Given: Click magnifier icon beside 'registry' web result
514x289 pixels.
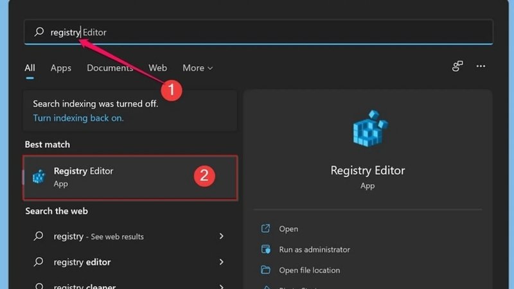Looking at the screenshot, I should pyautogui.click(x=39, y=236).
